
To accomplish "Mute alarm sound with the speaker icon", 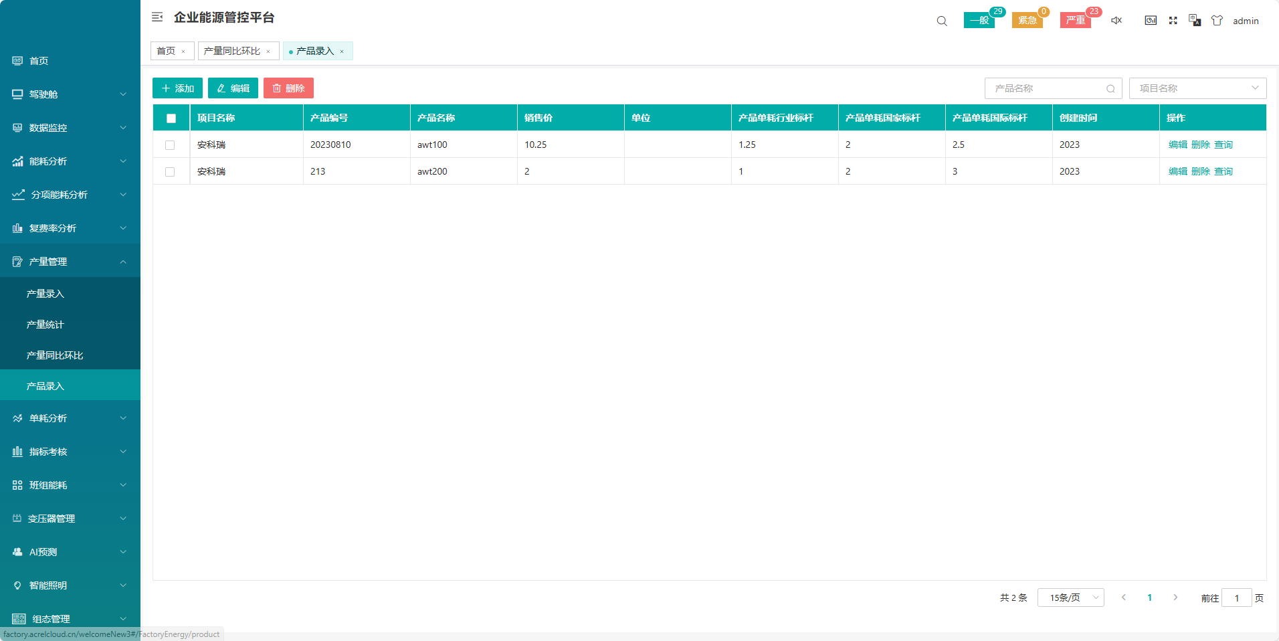I will click(x=1116, y=21).
